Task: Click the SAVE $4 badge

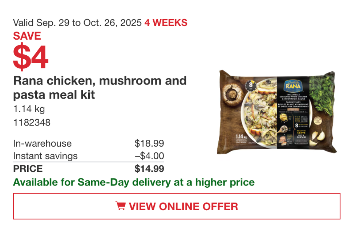Action: 31,47
